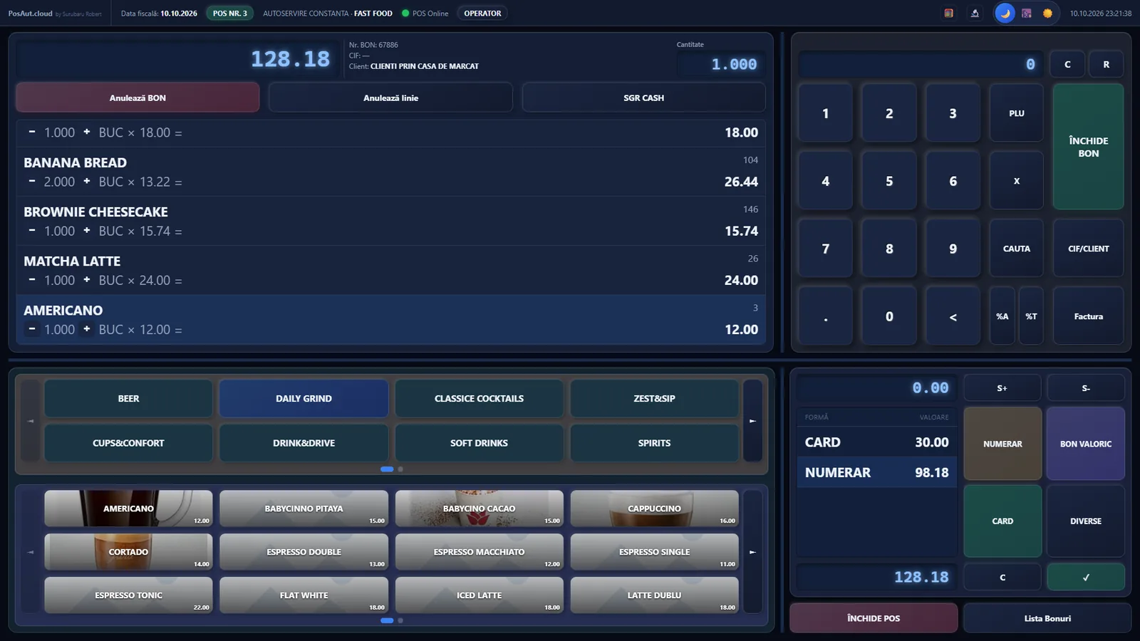The image size is (1140, 641).
Task: Click the abacus icon in top bar
Action: (x=948, y=14)
